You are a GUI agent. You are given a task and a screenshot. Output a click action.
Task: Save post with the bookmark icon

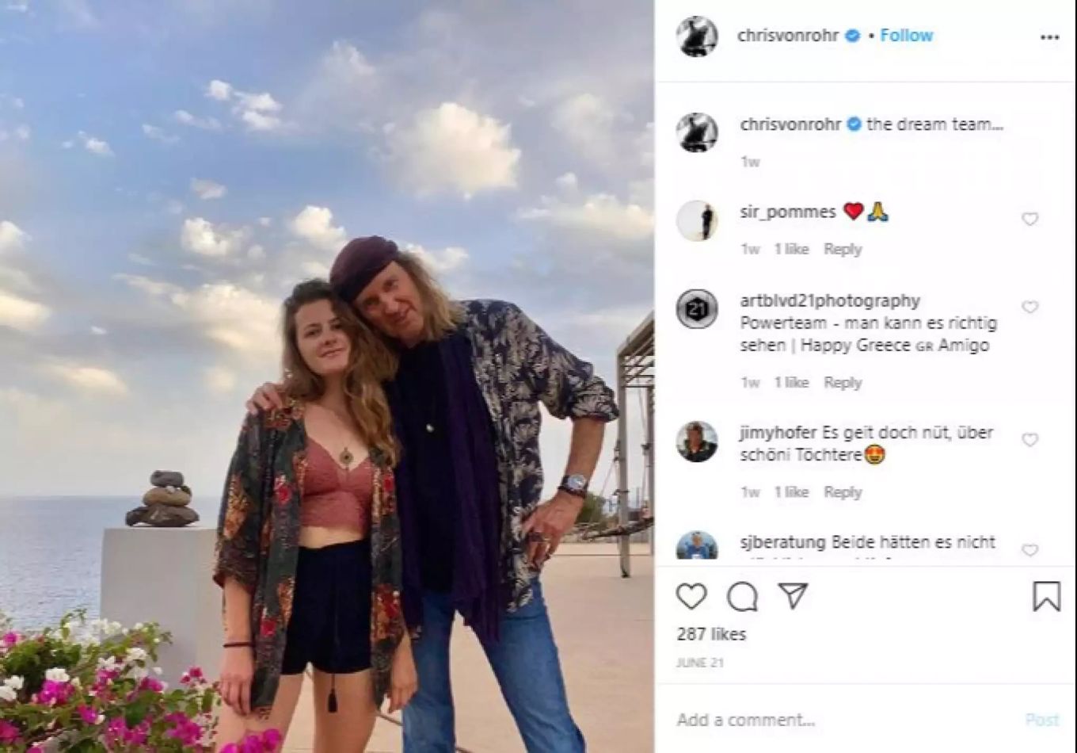(x=1046, y=596)
